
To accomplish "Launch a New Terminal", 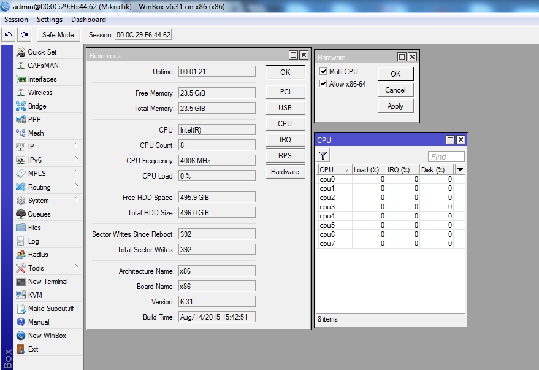I will click(48, 282).
